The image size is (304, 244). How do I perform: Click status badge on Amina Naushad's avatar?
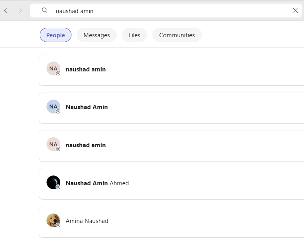tap(58, 225)
